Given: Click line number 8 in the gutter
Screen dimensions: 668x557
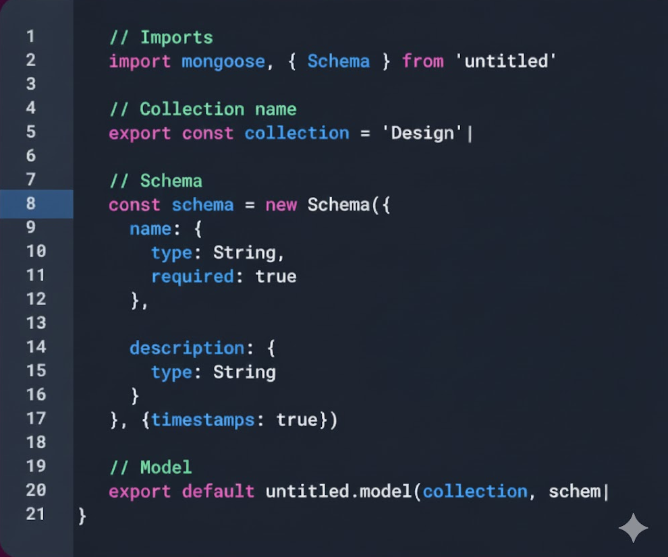Looking at the screenshot, I should pos(31,204).
